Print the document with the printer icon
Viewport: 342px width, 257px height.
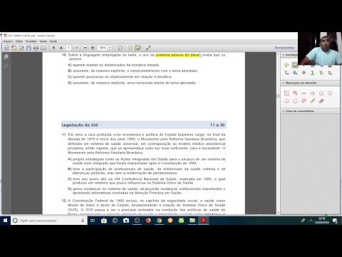(36, 48)
